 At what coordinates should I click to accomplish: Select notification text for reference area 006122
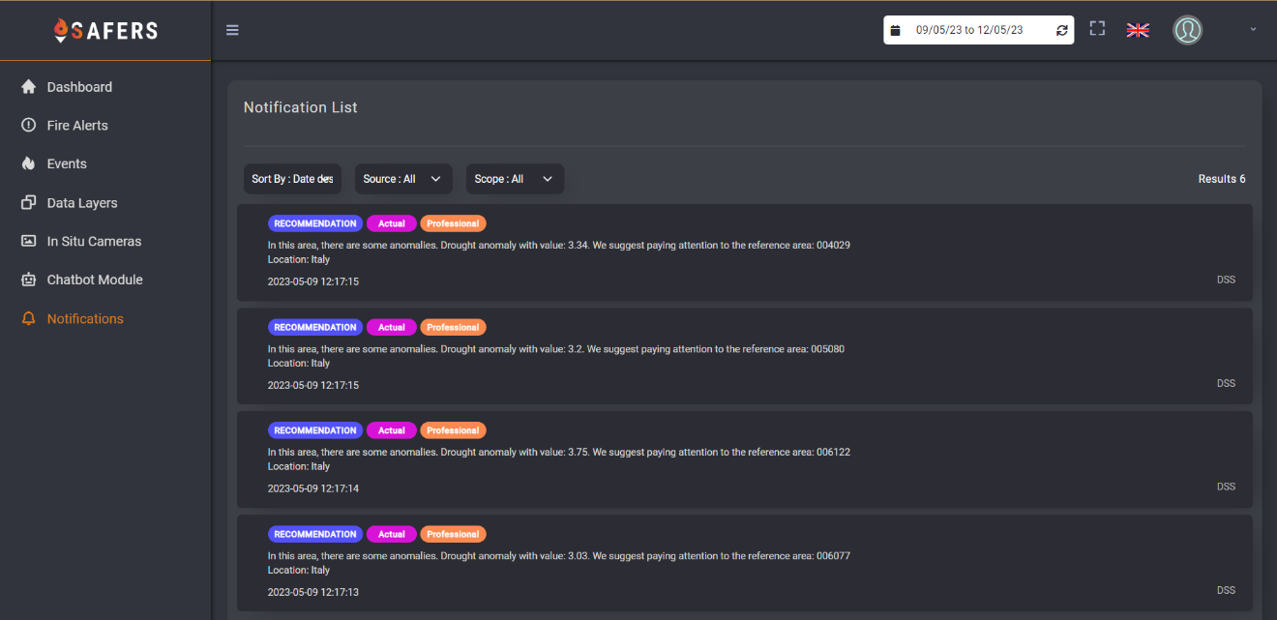point(559,453)
